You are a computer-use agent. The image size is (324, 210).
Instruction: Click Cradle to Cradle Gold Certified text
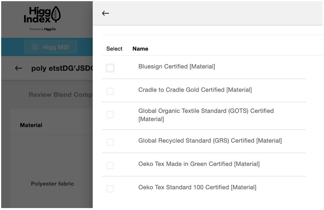pos(195,90)
